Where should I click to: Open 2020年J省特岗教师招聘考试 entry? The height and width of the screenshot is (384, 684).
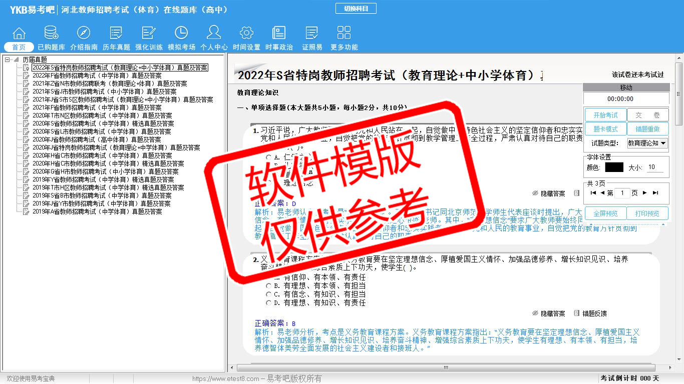116,147
